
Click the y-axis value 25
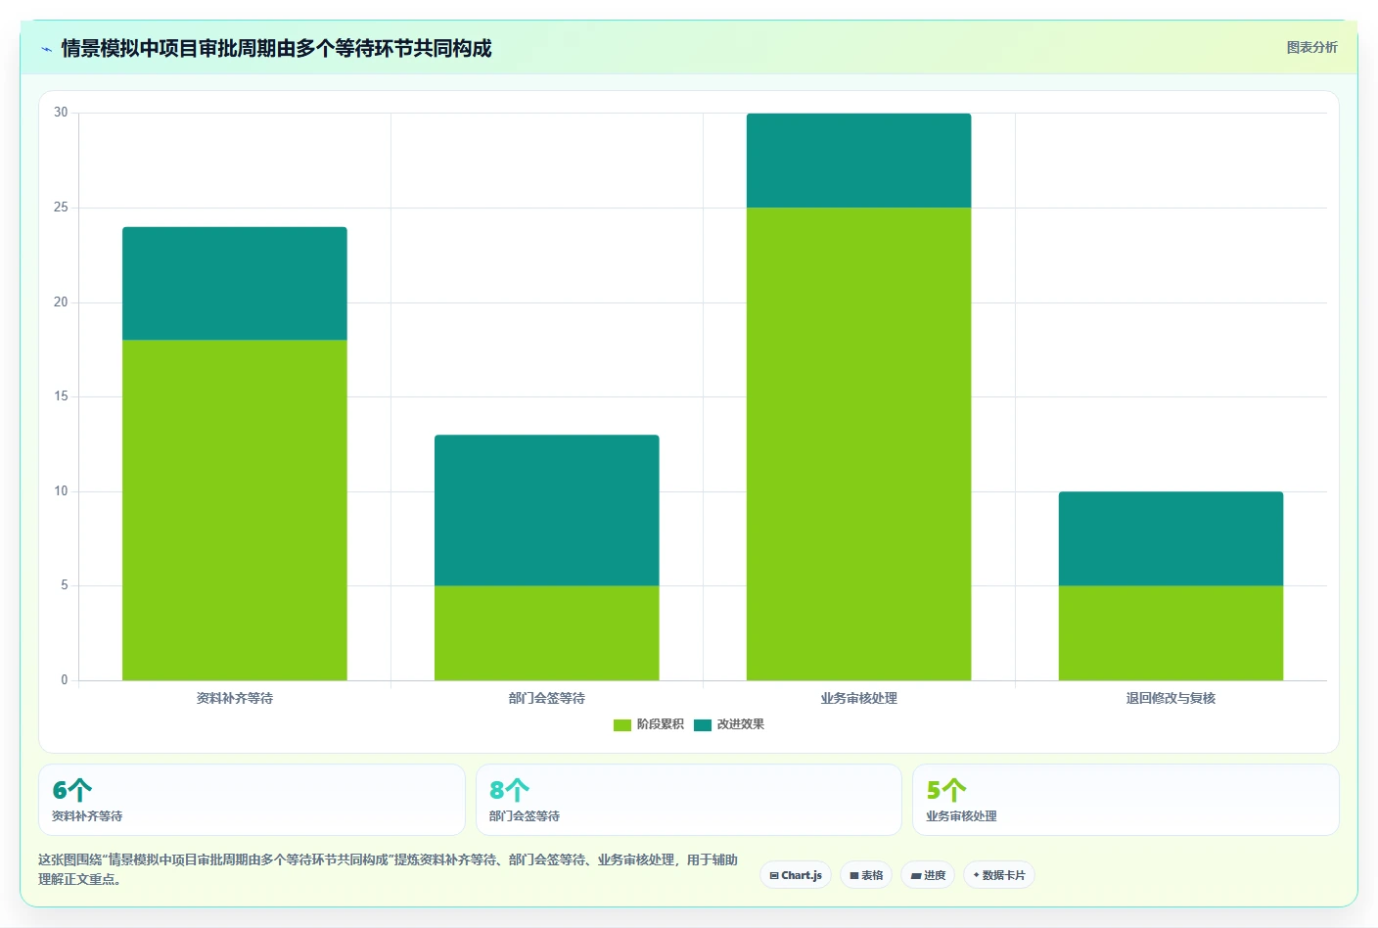[61, 208]
